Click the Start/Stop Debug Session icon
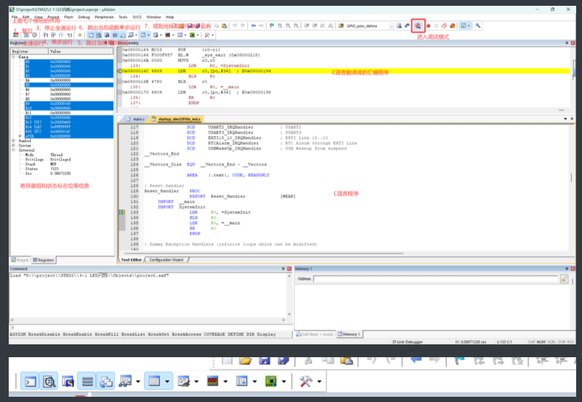The height and width of the screenshot is (402, 582). coord(418,26)
